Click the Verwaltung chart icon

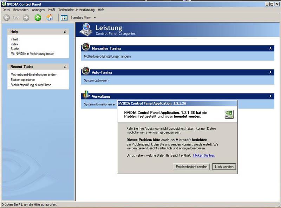click(86, 95)
